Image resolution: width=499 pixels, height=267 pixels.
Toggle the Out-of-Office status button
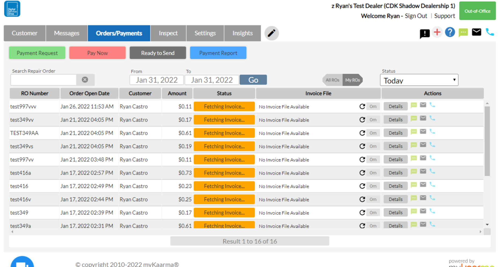click(x=477, y=11)
